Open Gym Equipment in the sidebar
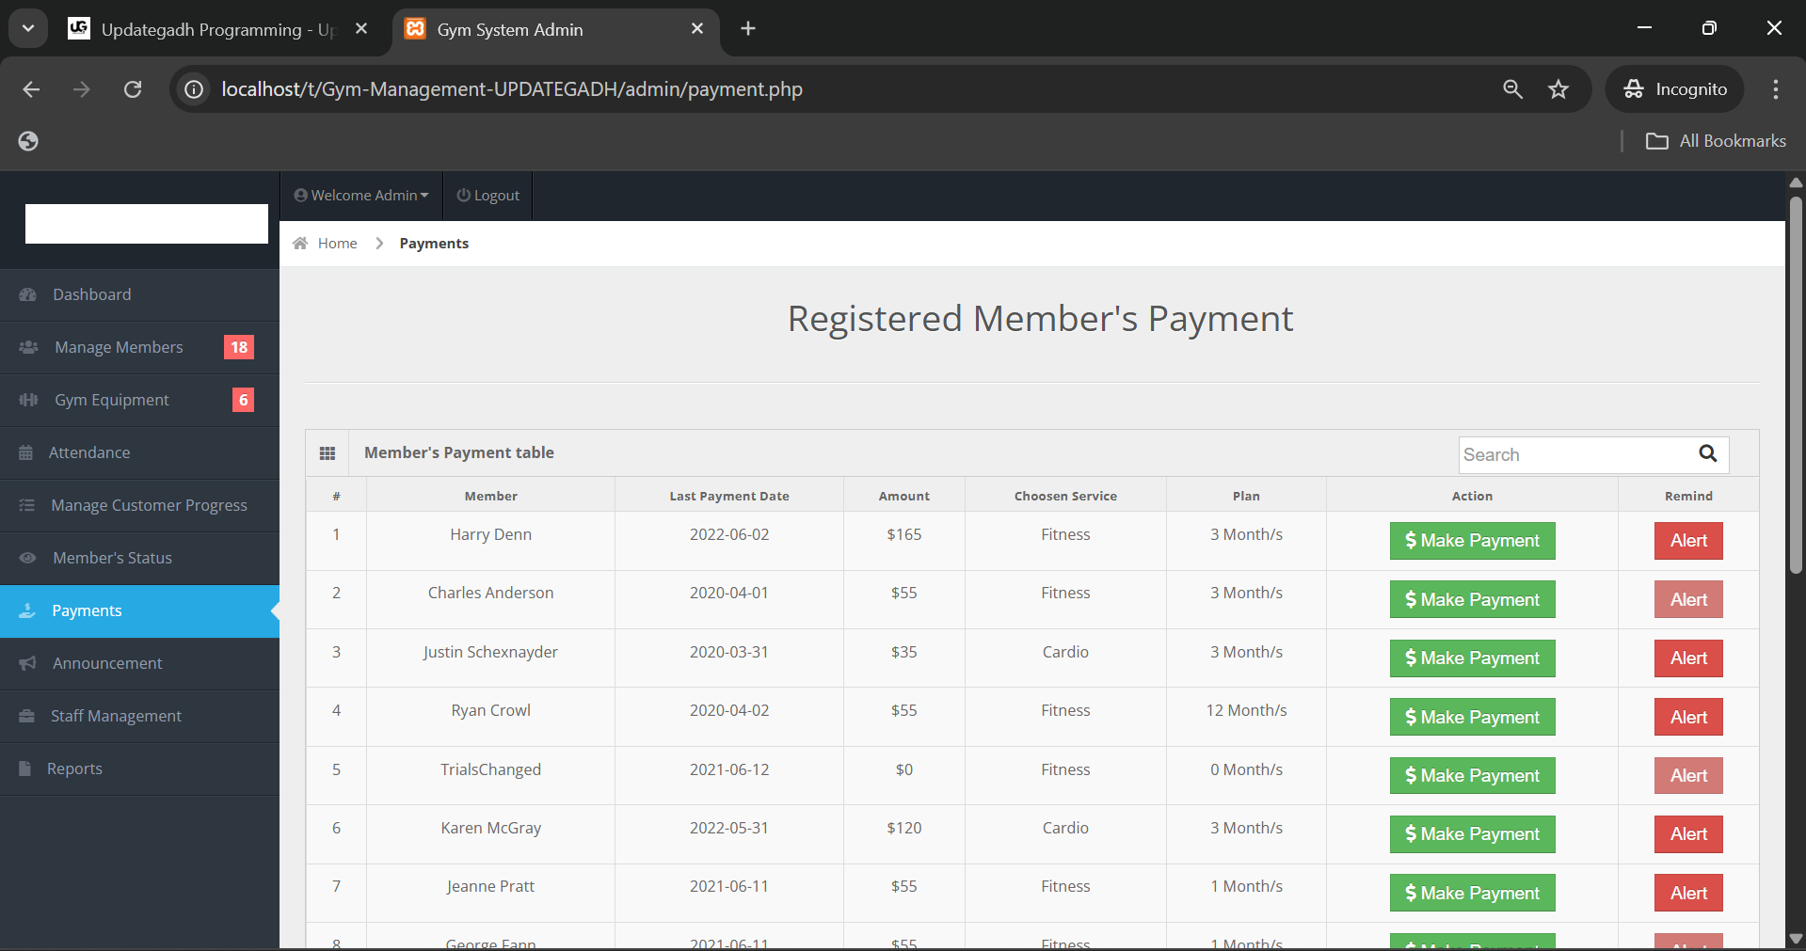 (x=139, y=400)
